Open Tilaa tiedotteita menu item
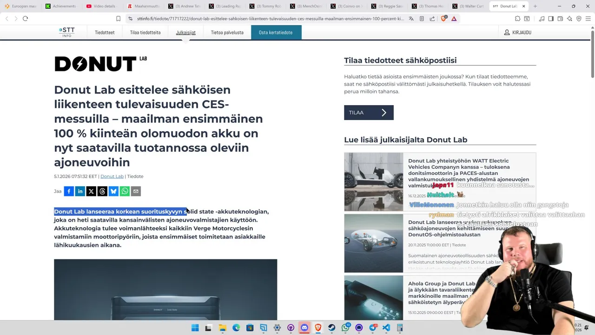The height and width of the screenshot is (335, 595). [145, 33]
